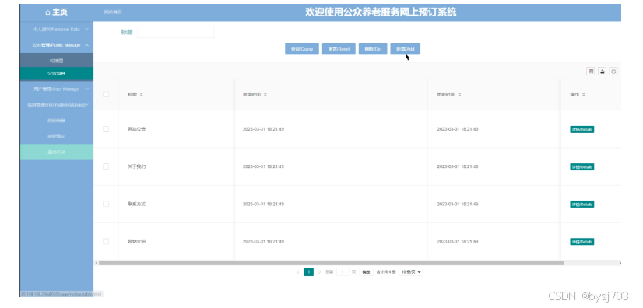Sort by the 更新时间 column sort arrows
This screenshot has width=643, height=308.
459,95
